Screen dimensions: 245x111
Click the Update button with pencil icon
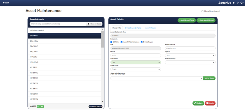click(x=198, y=103)
